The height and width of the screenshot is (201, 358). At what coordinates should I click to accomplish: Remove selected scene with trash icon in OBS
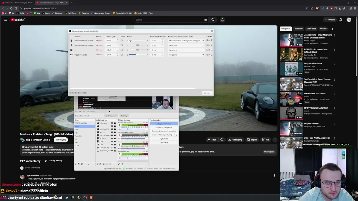79,164
